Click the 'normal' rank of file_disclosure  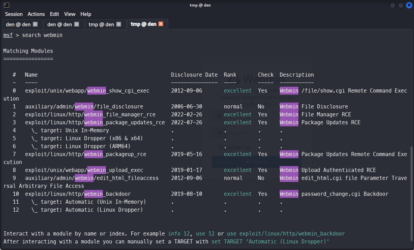(x=233, y=107)
